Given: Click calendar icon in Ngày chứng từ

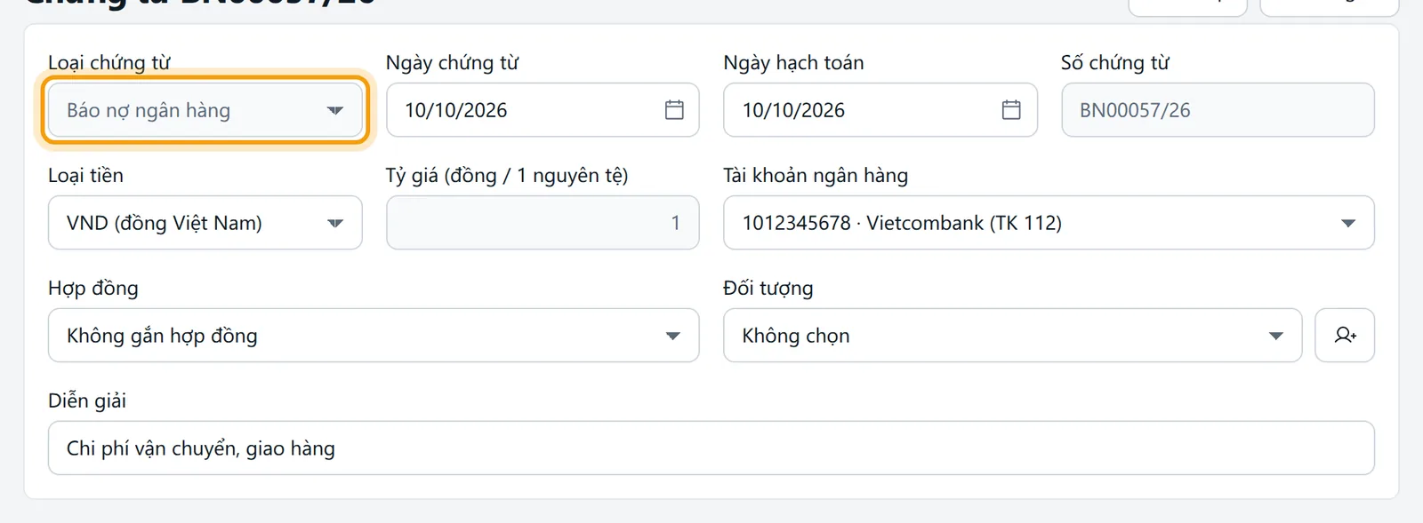Looking at the screenshot, I should [x=674, y=110].
